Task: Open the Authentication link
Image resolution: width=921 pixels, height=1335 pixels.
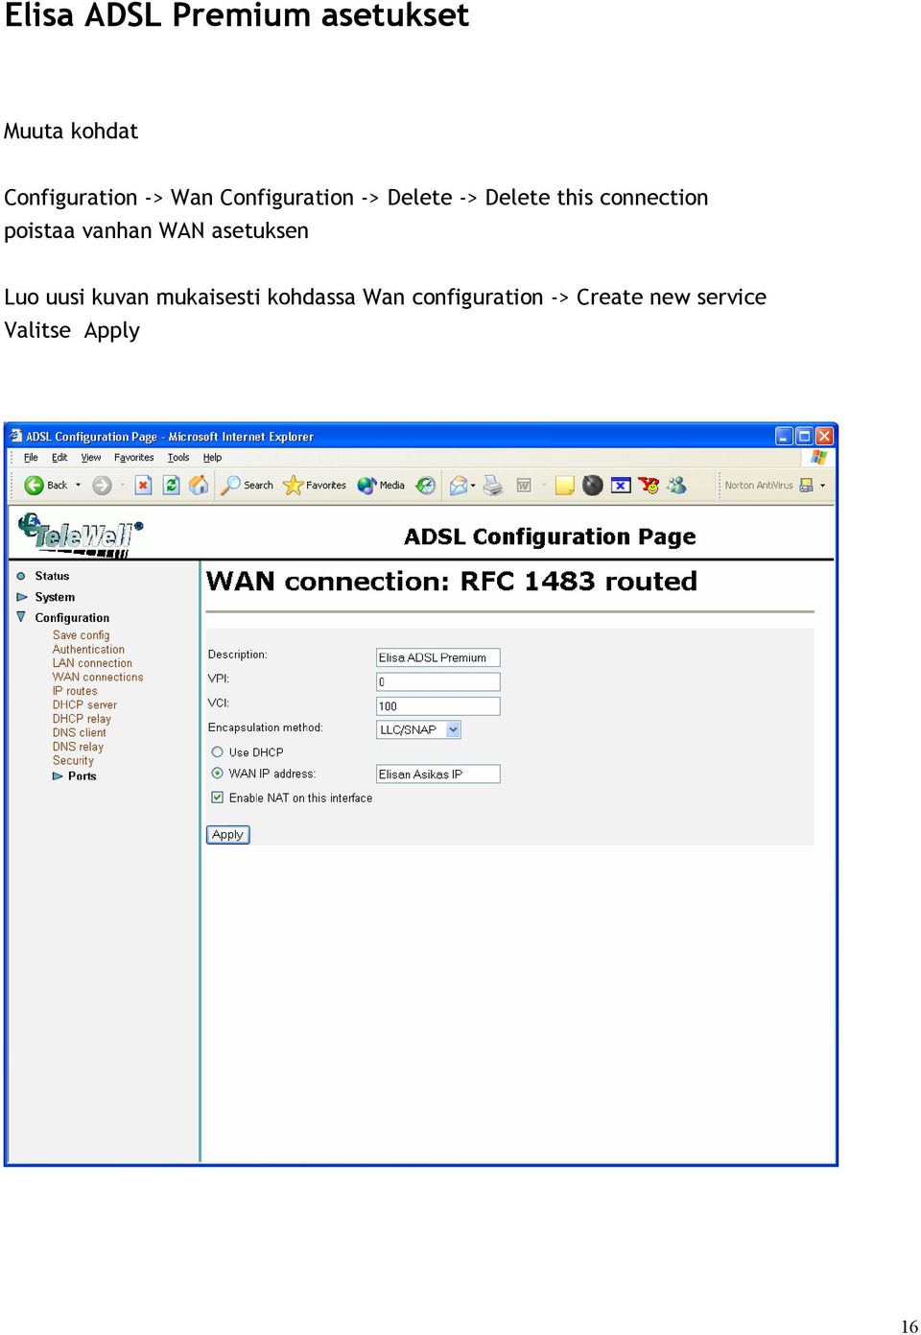Action: [x=88, y=650]
